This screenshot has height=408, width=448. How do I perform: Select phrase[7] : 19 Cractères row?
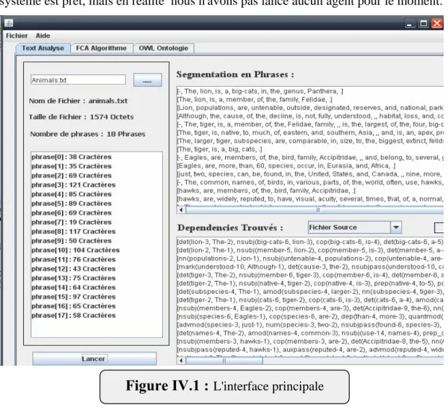point(97,222)
